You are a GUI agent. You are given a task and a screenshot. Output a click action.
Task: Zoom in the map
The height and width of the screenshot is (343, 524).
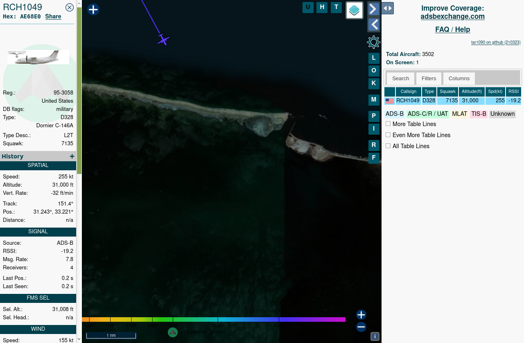[x=361, y=315]
